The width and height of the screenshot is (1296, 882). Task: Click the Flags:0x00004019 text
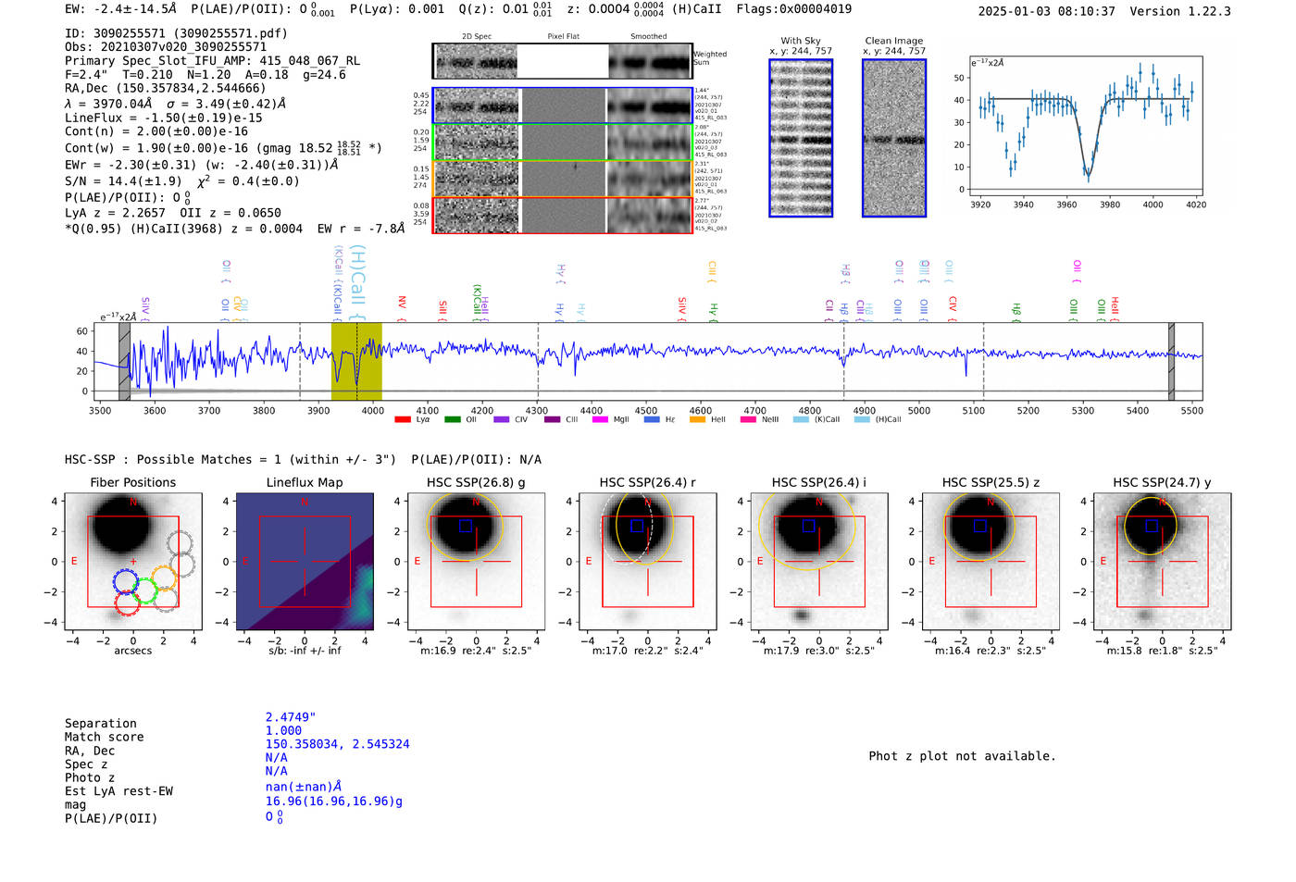coord(794,9)
